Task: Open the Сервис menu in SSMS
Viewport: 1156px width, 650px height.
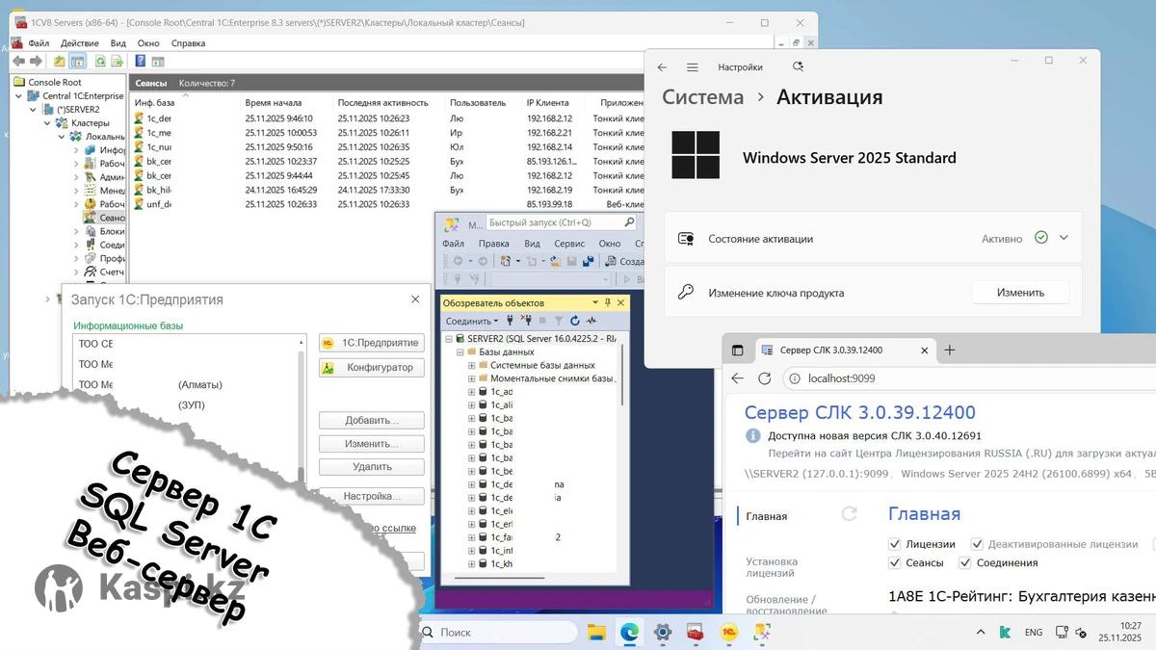Action: pyautogui.click(x=569, y=244)
